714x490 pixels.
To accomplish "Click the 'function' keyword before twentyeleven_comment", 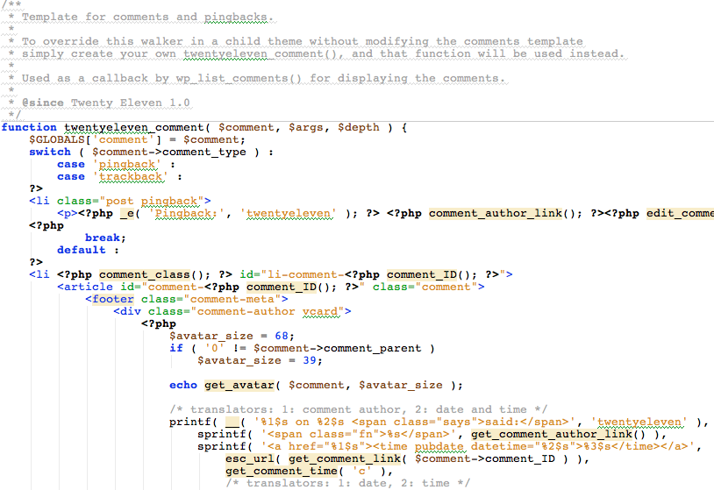I will pyautogui.click(x=29, y=127).
